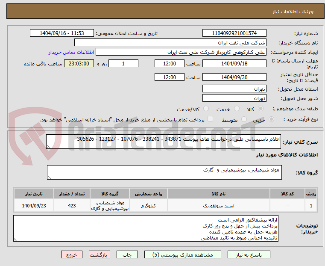Click the چاپ print button
This screenshot has height=266, width=325.
coord(127,254)
